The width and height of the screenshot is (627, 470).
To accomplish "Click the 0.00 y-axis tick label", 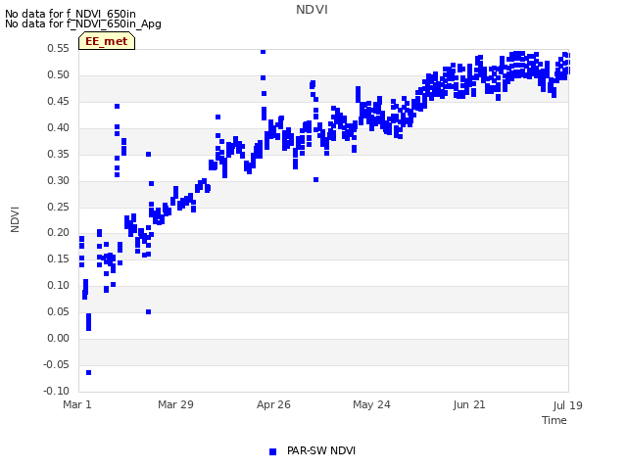I will [58, 338].
